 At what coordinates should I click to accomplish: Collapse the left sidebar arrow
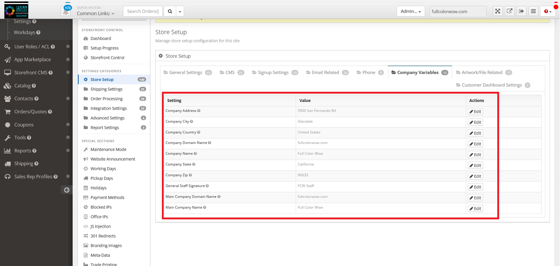click(66, 190)
